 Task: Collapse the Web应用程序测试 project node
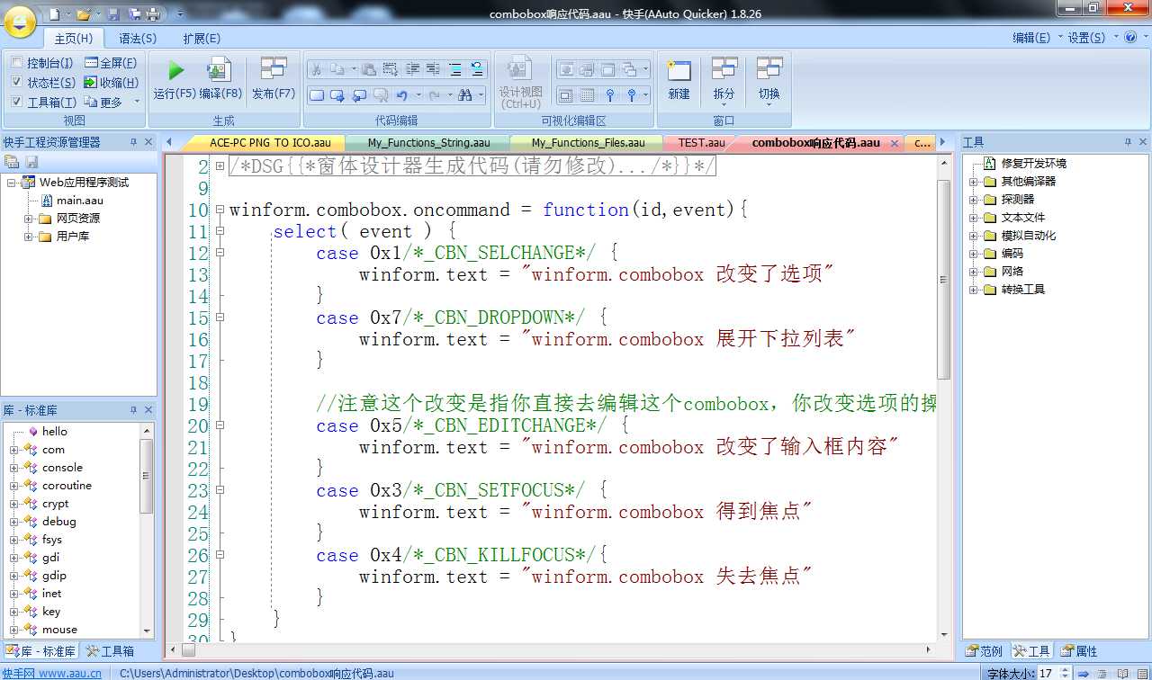click(x=12, y=183)
